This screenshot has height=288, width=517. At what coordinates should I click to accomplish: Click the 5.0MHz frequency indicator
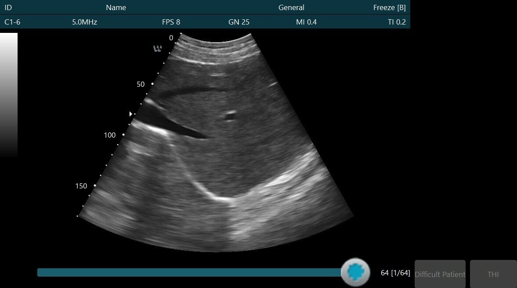(84, 22)
